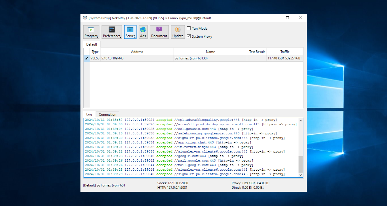
Task: Open the Server toolbar menu
Action: click(x=130, y=32)
